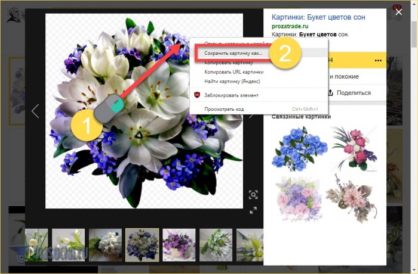Select the highlighted current bouquet thumbnail
Viewport: 418px width, 274px height.
coord(142,245)
